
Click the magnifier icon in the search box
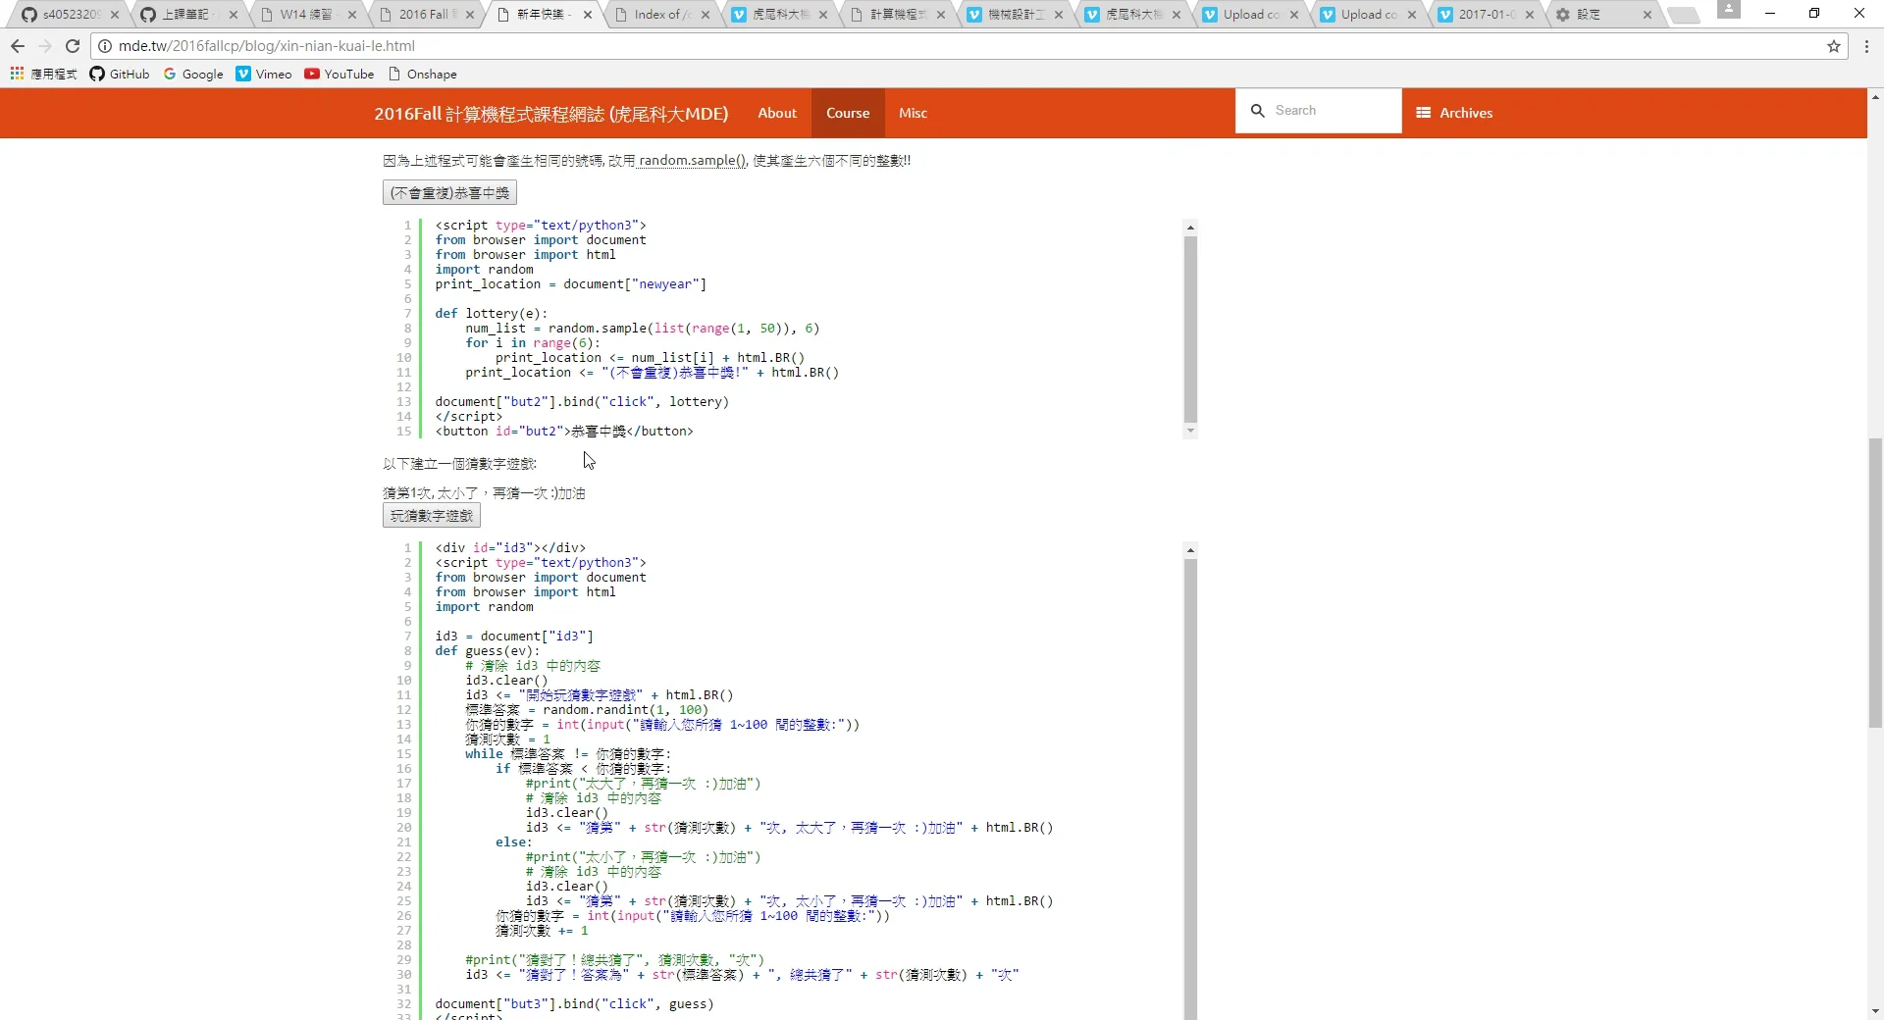[x=1257, y=111]
